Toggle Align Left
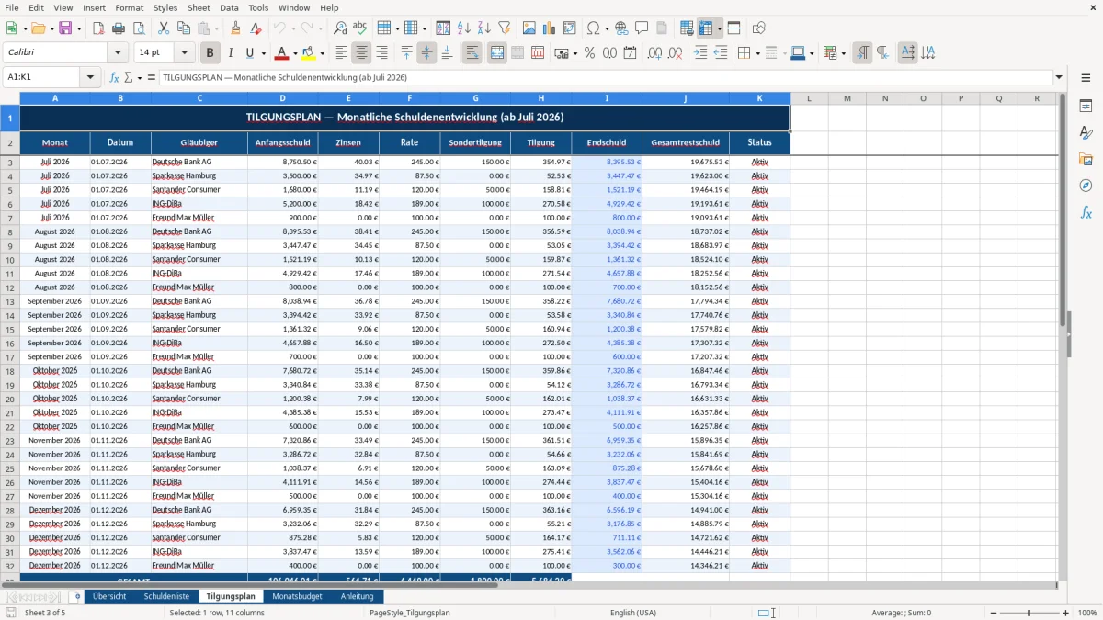 [x=341, y=53]
